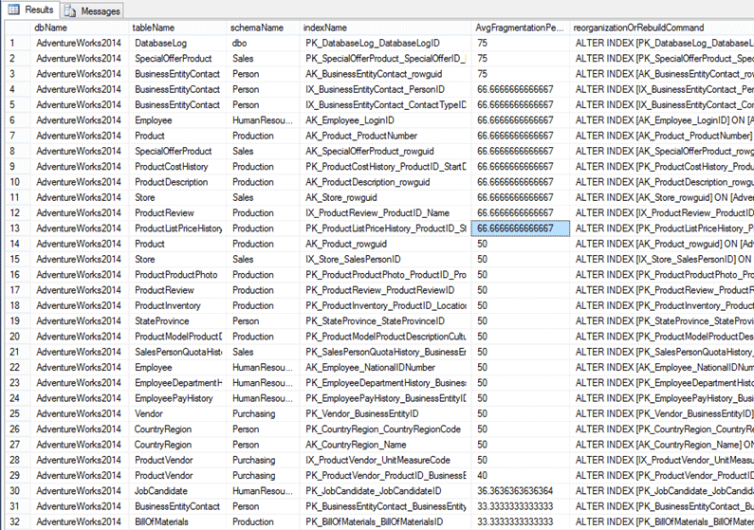
Task: Select the JobCandidate table name cell
Action: tap(178, 491)
